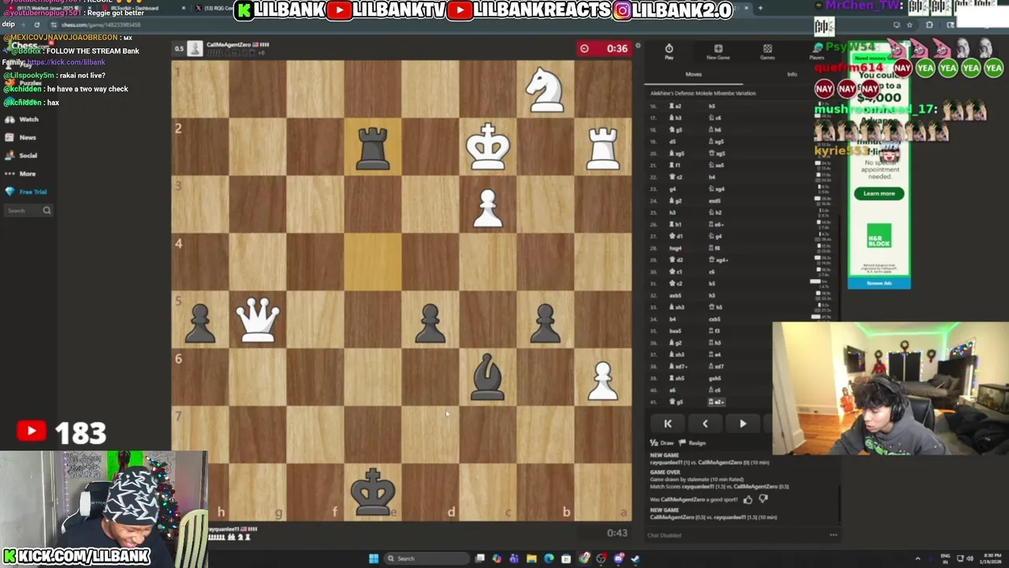Click the board settings gear icon
The width and height of the screenshot is (1009, 568).
pyautogui.click(x=638, y=47)
